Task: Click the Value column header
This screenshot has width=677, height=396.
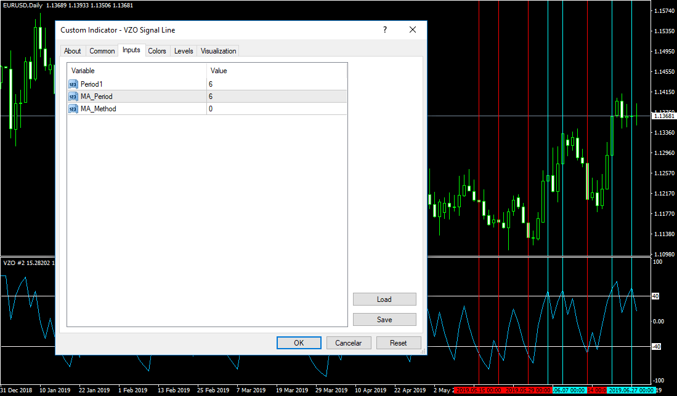Action: click(277, 71)
